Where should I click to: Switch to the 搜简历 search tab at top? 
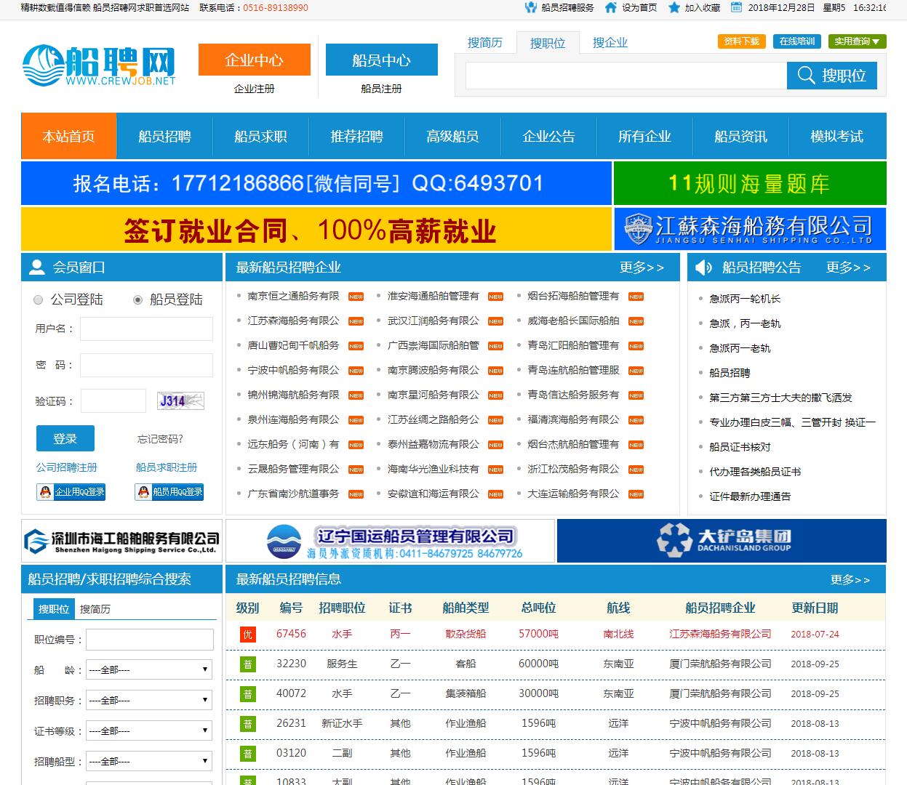tap(485, 43)
